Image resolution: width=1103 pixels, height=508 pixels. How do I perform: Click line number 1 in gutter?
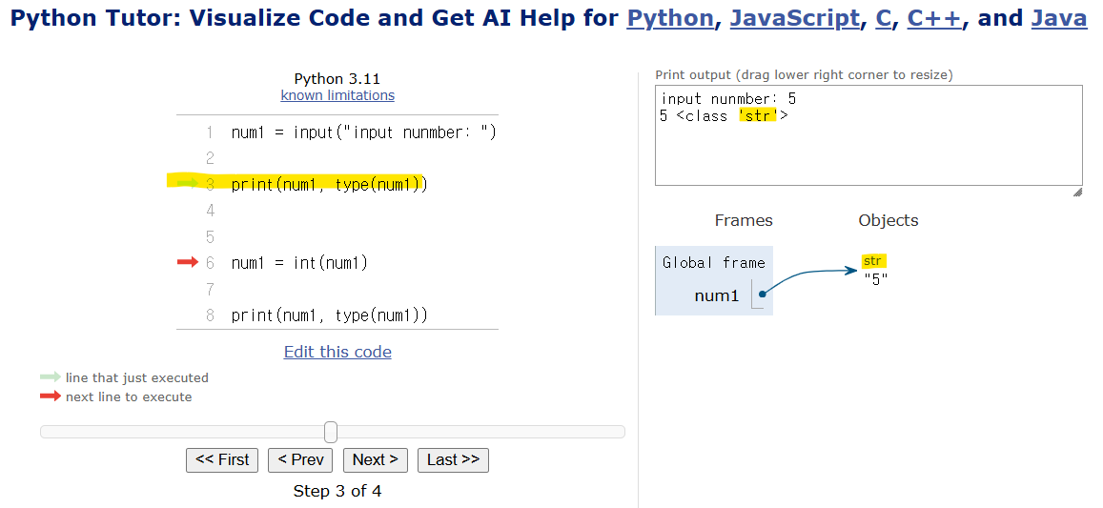coord(210,132)
